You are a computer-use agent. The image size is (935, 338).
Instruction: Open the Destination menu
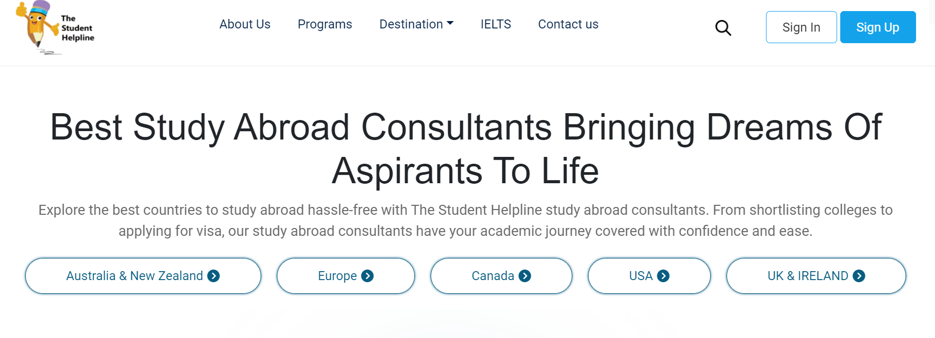click(416, 24)
